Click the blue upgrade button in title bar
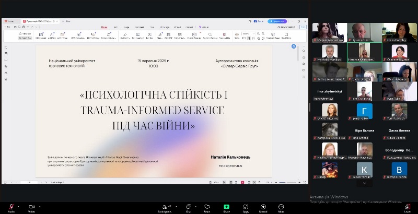 277,21
